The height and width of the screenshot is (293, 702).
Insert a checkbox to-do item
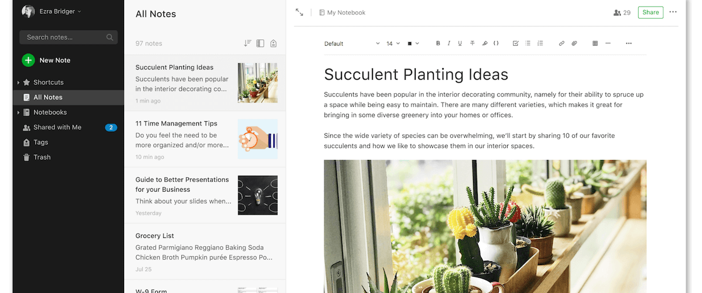pyautogui.click(x=515, y=43)
